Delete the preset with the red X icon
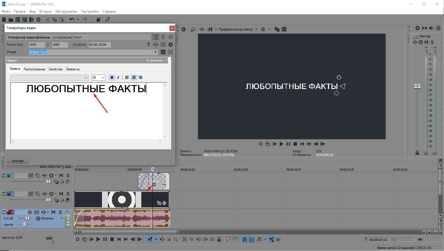This screenshot has width=444, height=251. [x=171, y=52]
